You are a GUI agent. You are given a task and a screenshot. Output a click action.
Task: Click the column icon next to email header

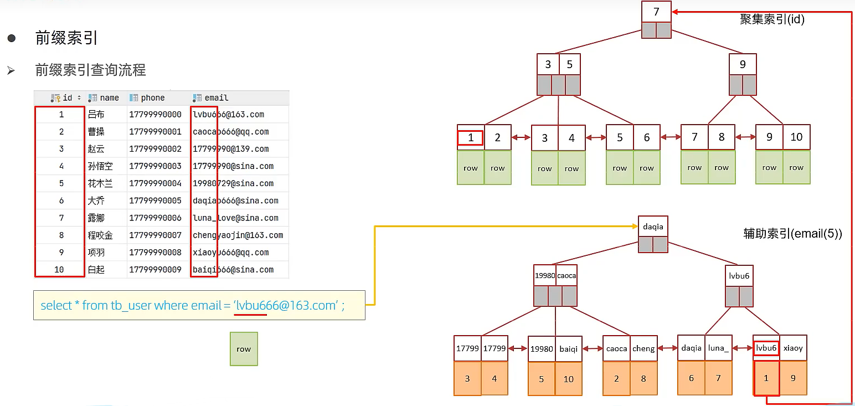[197, 98]
